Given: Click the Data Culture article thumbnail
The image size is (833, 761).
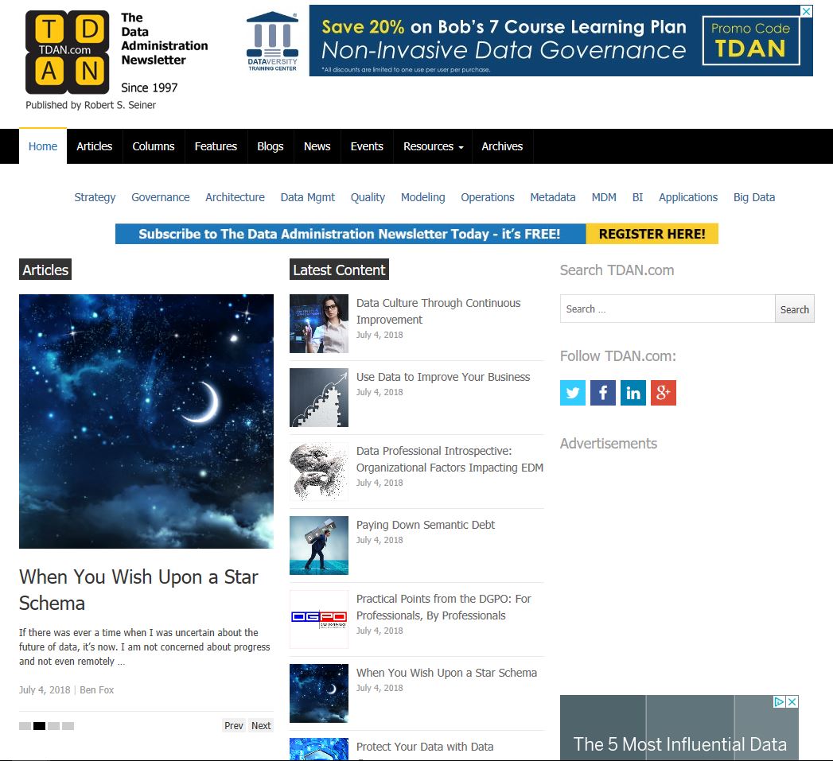Looking at the screenshot, I should coord(319,324).
